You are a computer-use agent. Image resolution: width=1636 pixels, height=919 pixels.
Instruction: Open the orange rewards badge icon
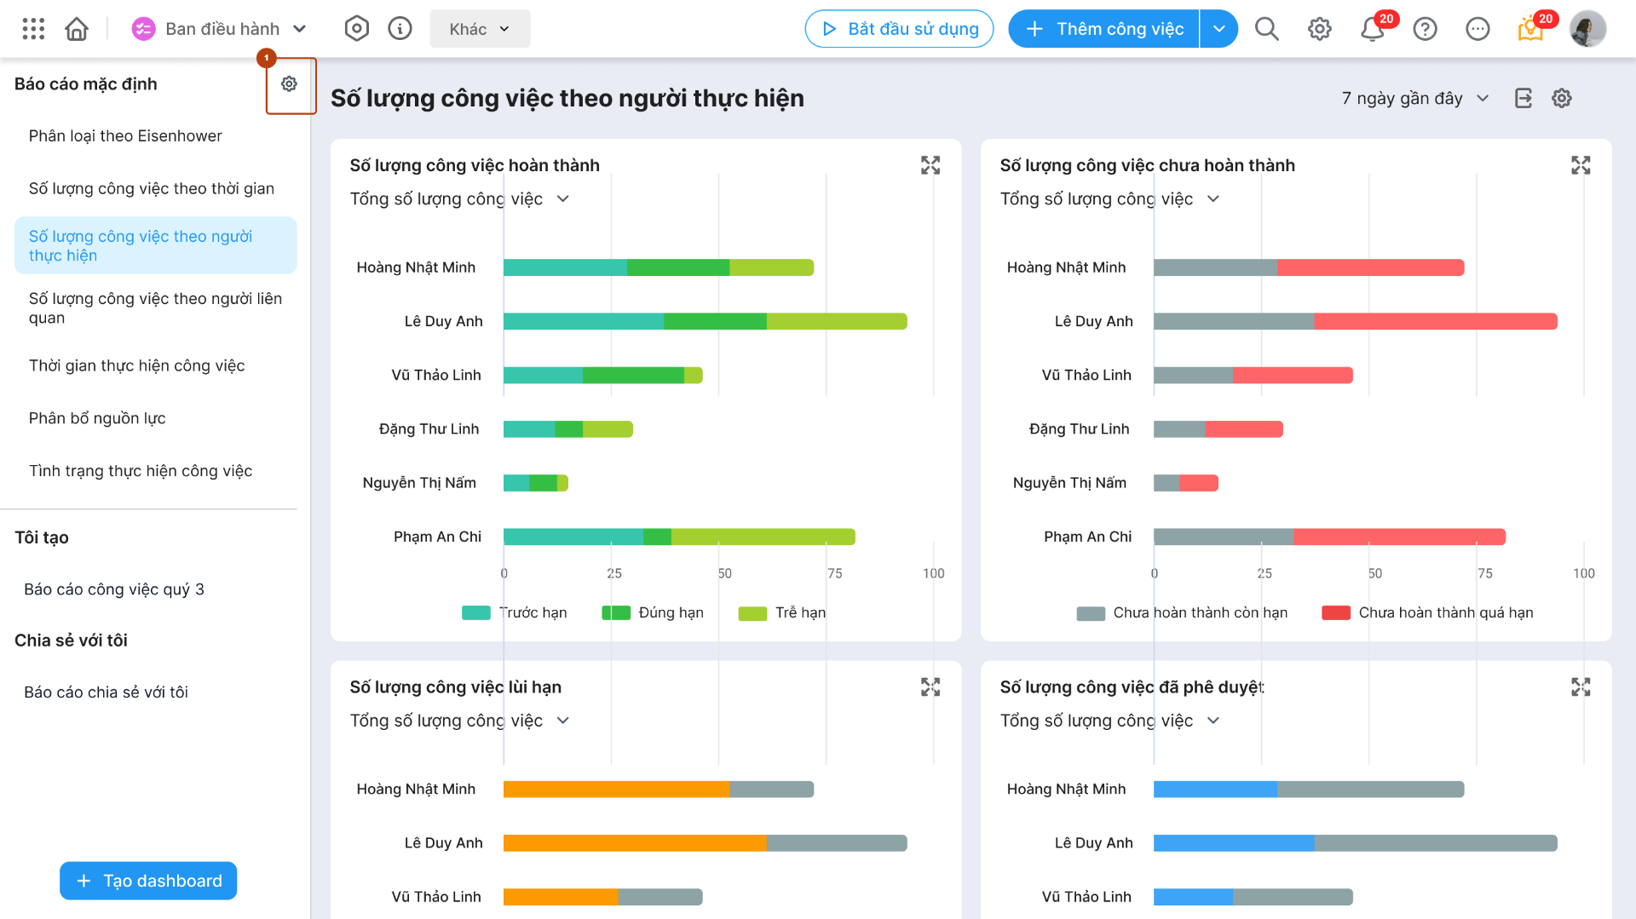click(x=1530, y=29)
